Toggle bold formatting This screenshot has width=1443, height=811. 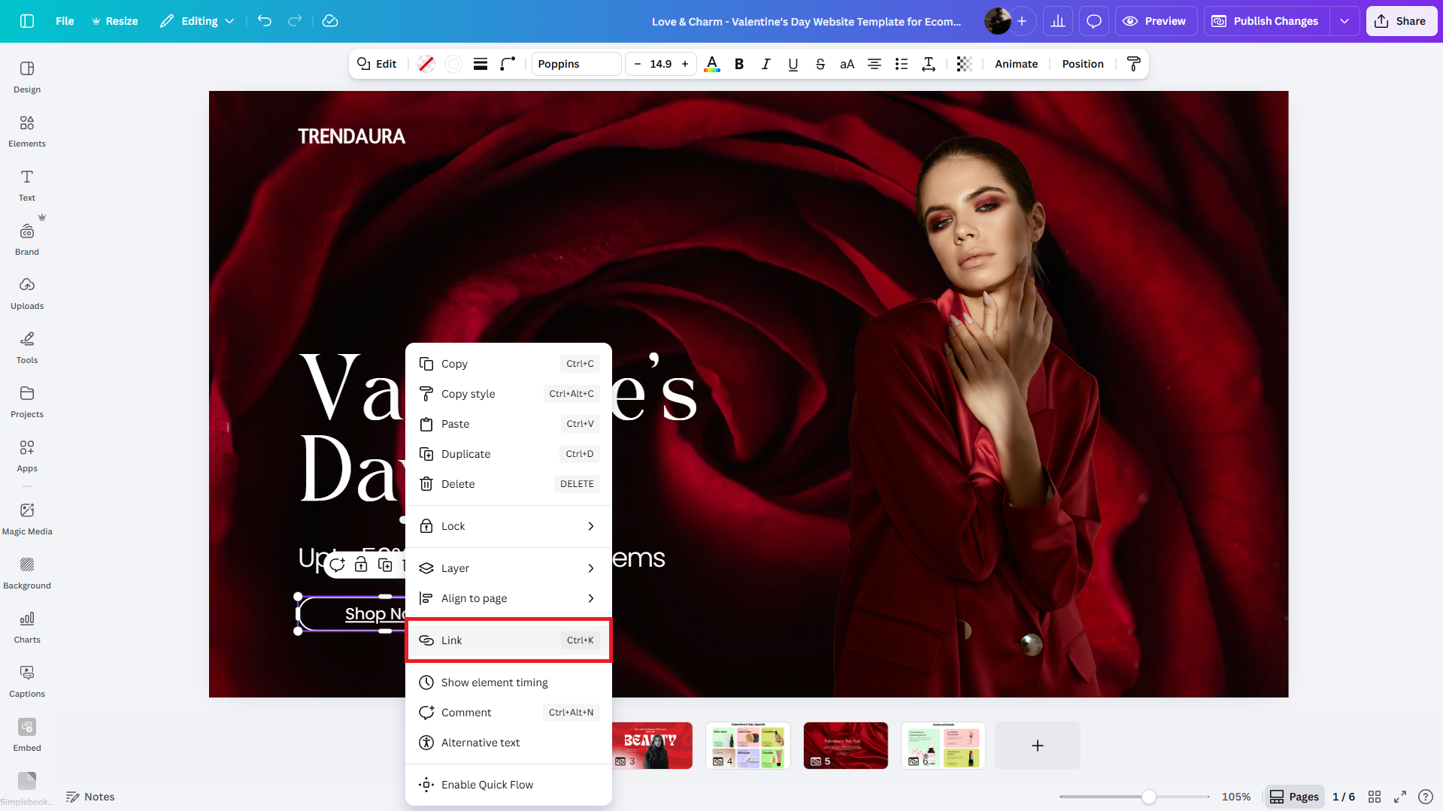(738, 64)
